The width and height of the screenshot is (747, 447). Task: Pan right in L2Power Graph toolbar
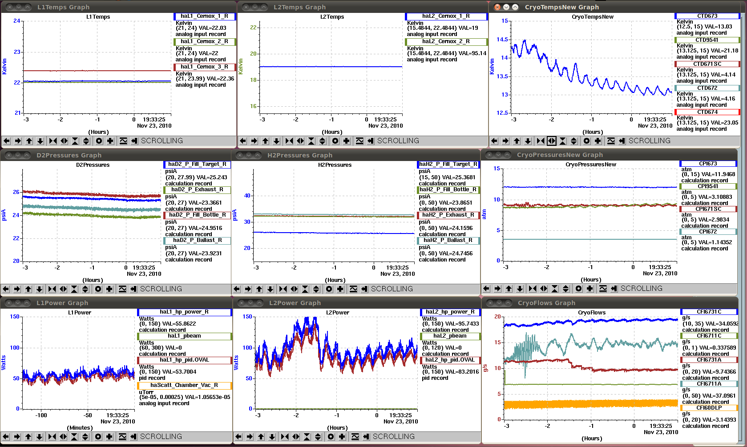click(250, 437)
